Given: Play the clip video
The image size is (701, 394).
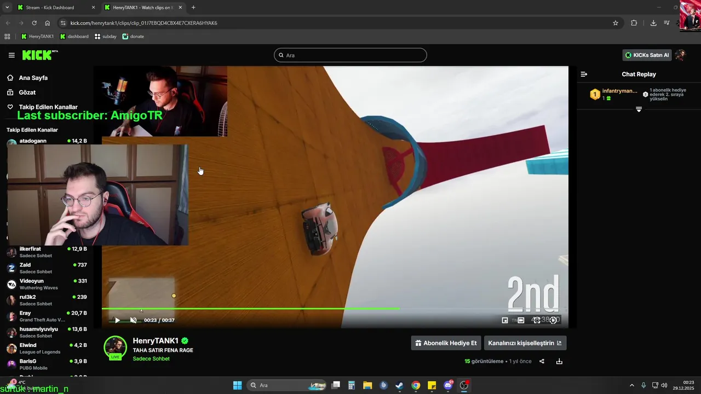Looking at the screenshot, I should (x=117, y=320).
